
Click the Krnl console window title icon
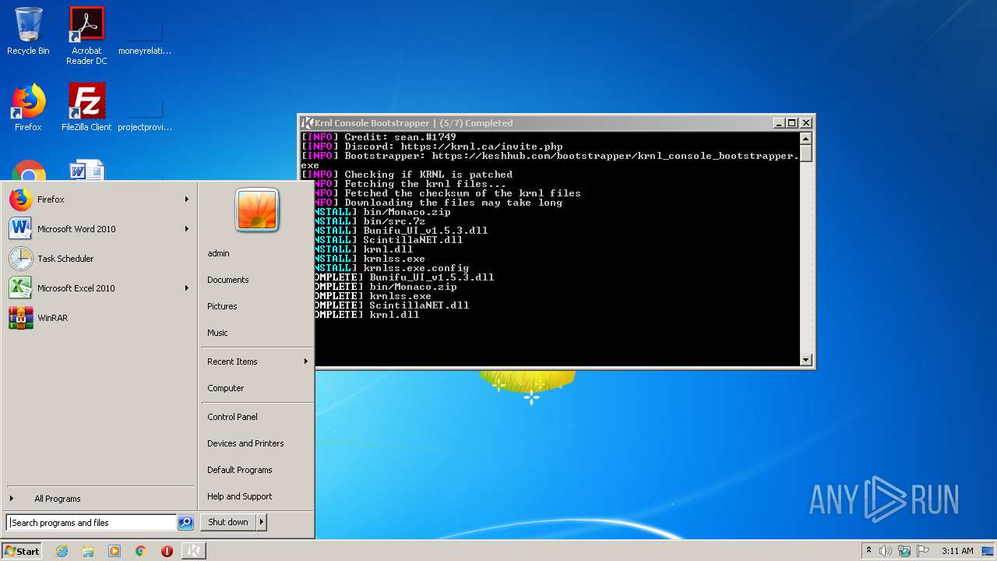pos(308,123)
